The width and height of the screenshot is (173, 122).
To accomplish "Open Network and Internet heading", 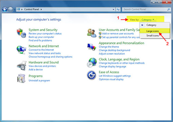I will point(44,46).
